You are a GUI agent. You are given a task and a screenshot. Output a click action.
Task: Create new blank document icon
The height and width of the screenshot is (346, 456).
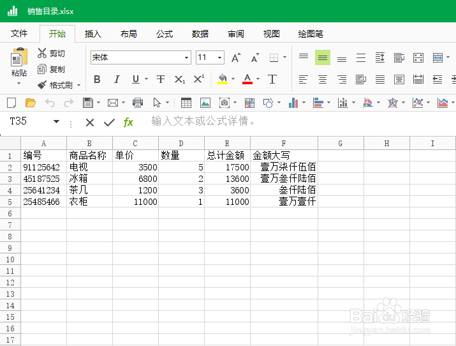11,103
